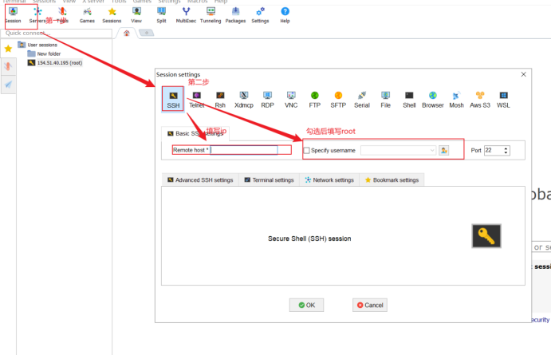Open the user credentials manager icon

[x=444, y=150]
